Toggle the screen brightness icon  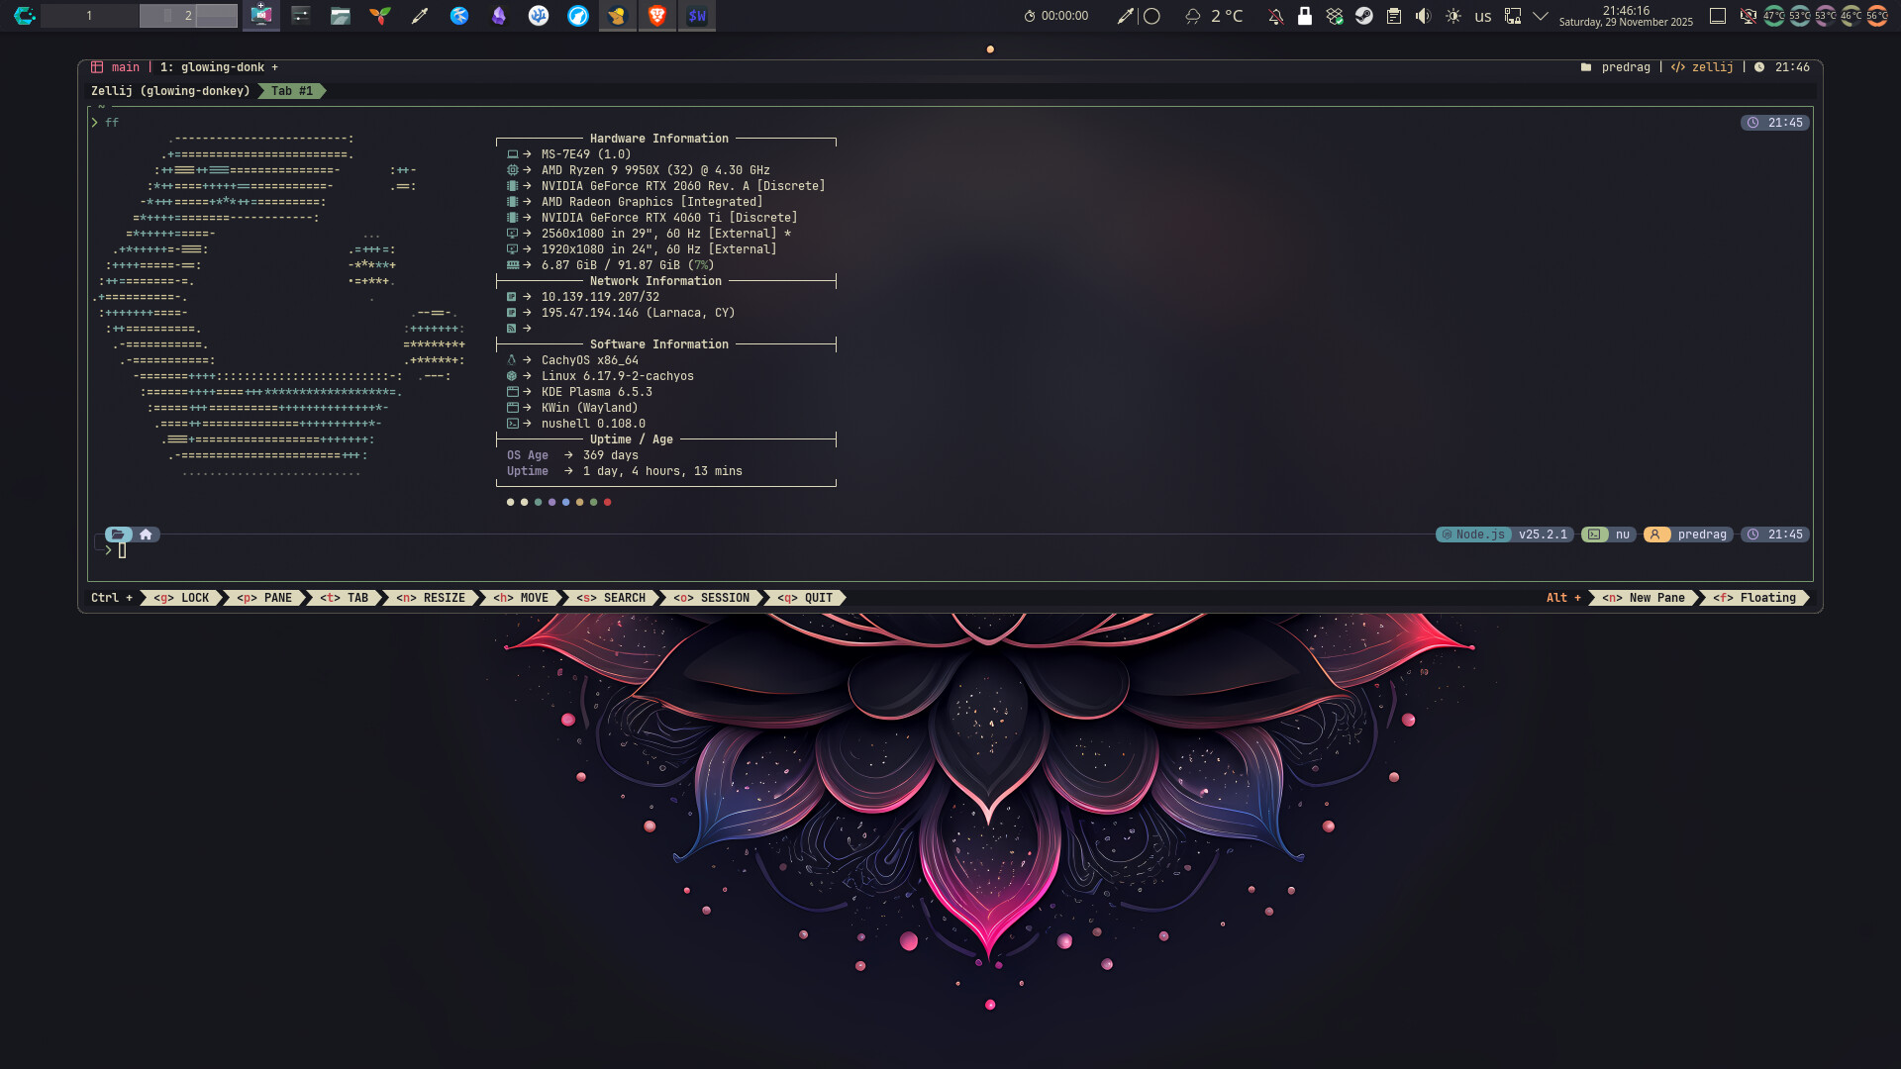pos(1452,15)
